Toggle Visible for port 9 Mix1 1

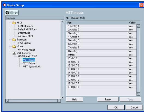130,55
